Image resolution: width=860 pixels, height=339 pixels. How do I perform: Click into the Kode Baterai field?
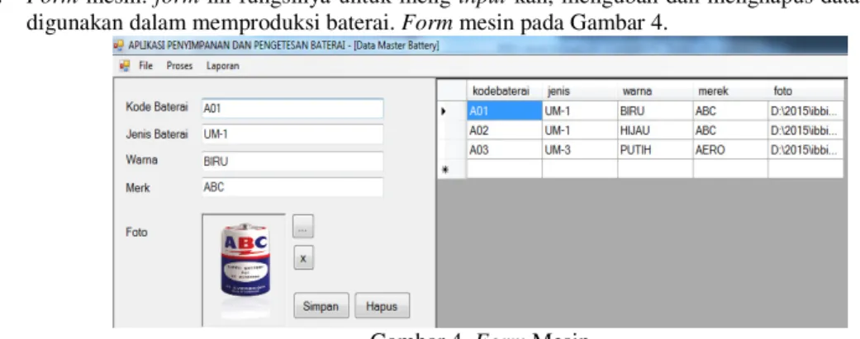point(292,108)
